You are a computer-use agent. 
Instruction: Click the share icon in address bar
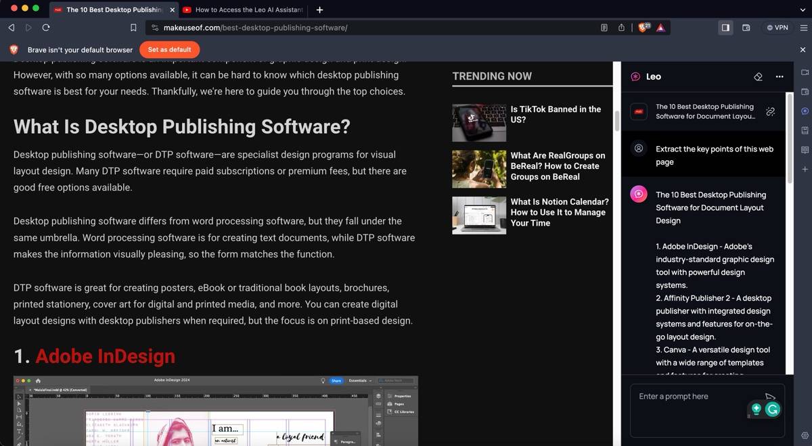(621, 28)
